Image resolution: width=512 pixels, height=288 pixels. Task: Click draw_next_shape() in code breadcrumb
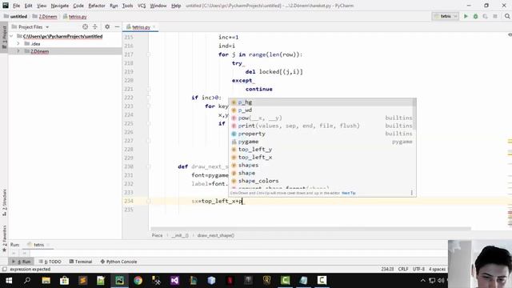pos(216,235)
